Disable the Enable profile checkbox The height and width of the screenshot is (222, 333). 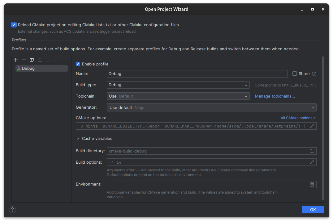point(78,64)
